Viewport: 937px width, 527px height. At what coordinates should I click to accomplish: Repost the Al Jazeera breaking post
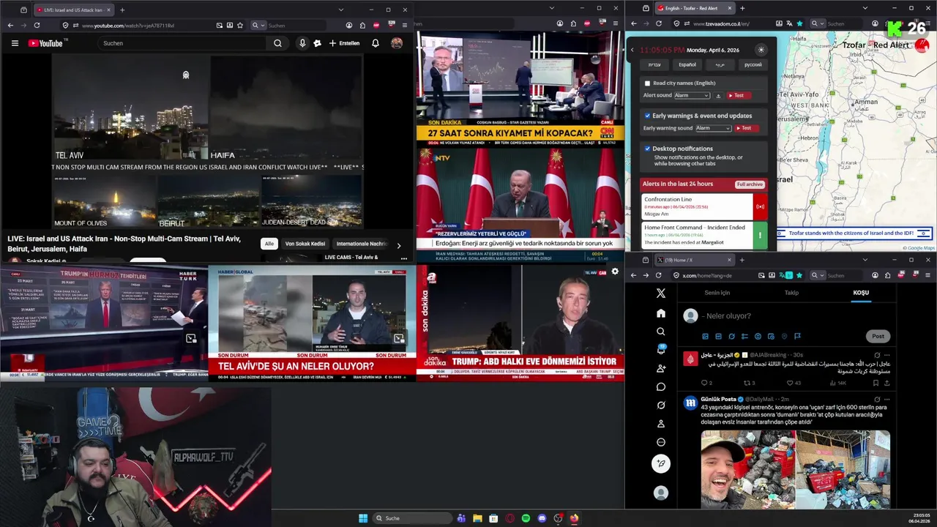point(749,383)
